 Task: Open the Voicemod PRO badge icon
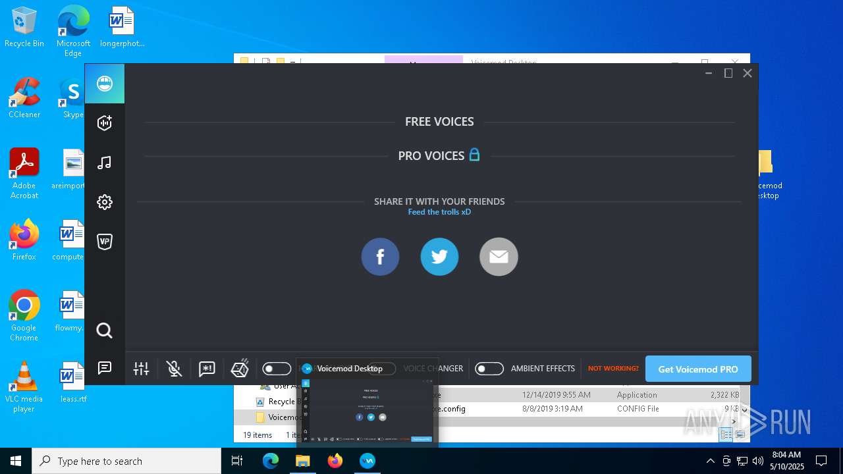(x=105, y=242)
